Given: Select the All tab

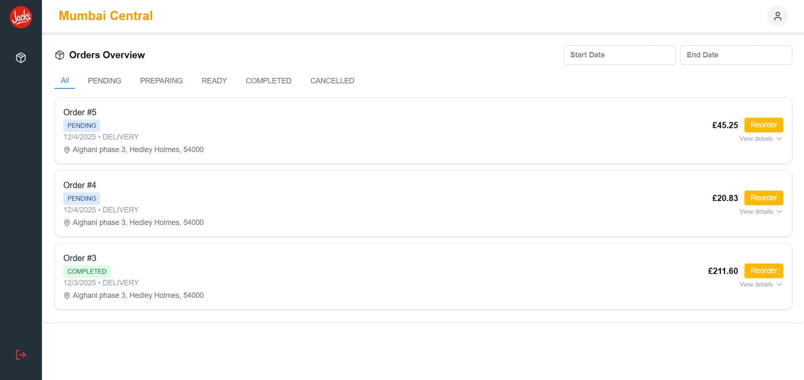Looking at the screenshot, I should pos(65,80).
